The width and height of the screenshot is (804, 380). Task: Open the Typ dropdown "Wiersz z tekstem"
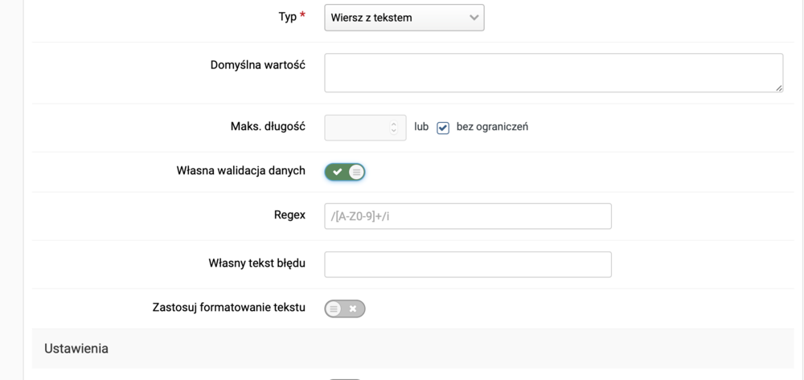click(x=404, y=18)
